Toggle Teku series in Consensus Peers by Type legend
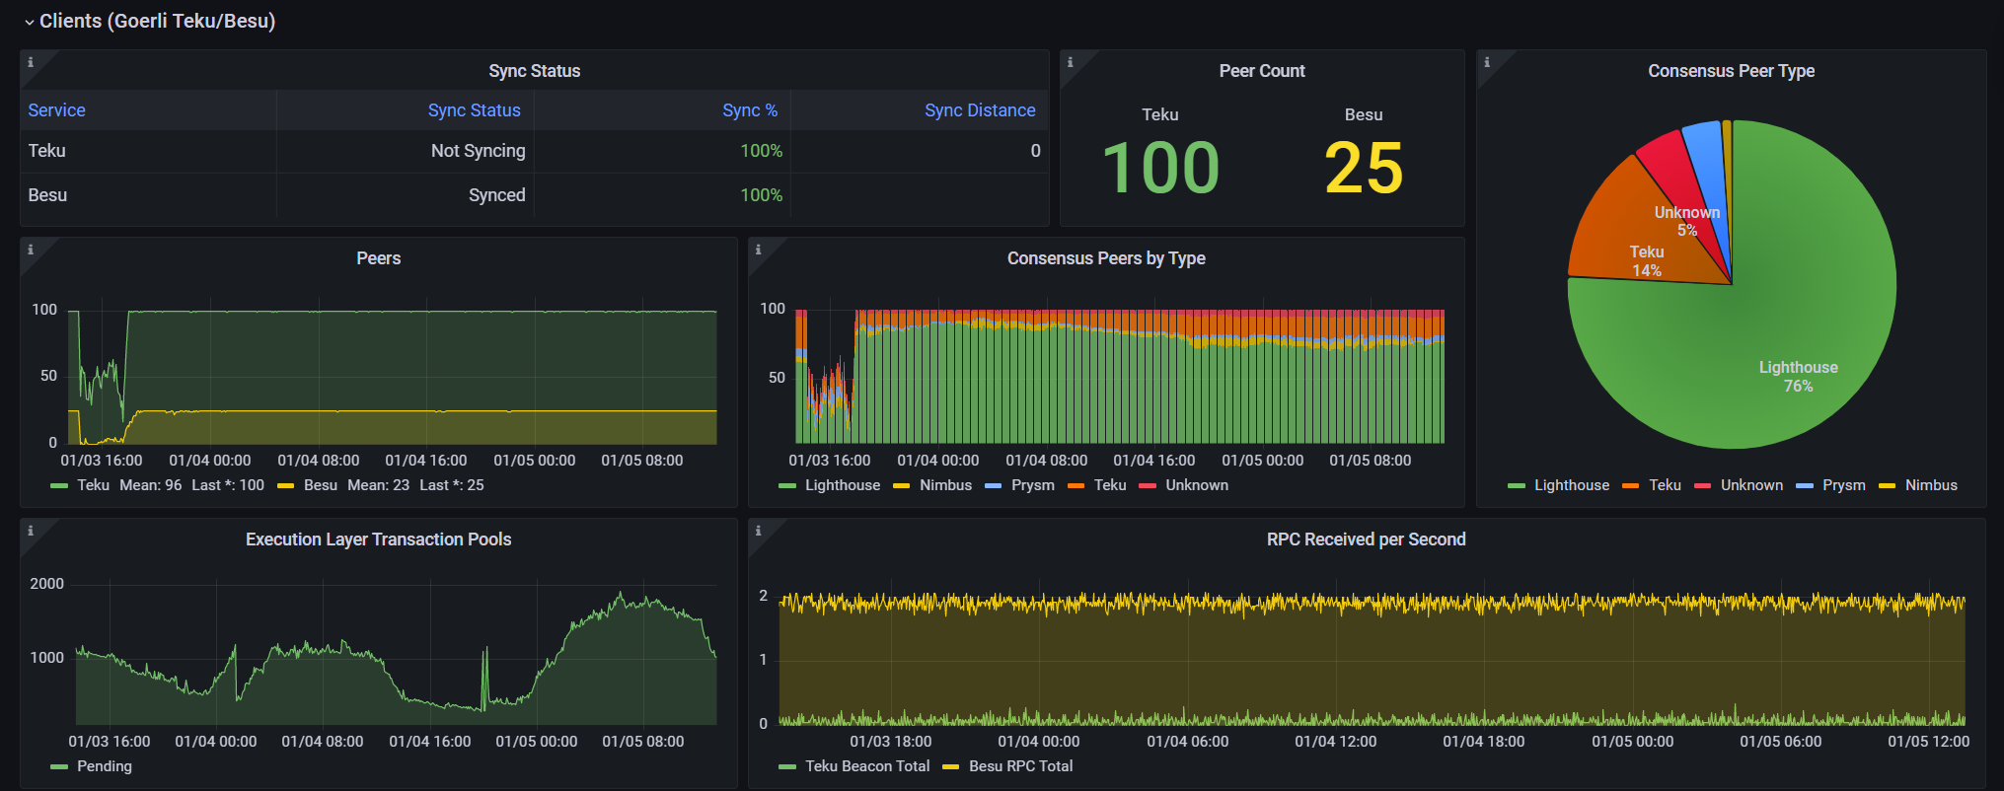2004x791 pixels. coord(1109,485)
